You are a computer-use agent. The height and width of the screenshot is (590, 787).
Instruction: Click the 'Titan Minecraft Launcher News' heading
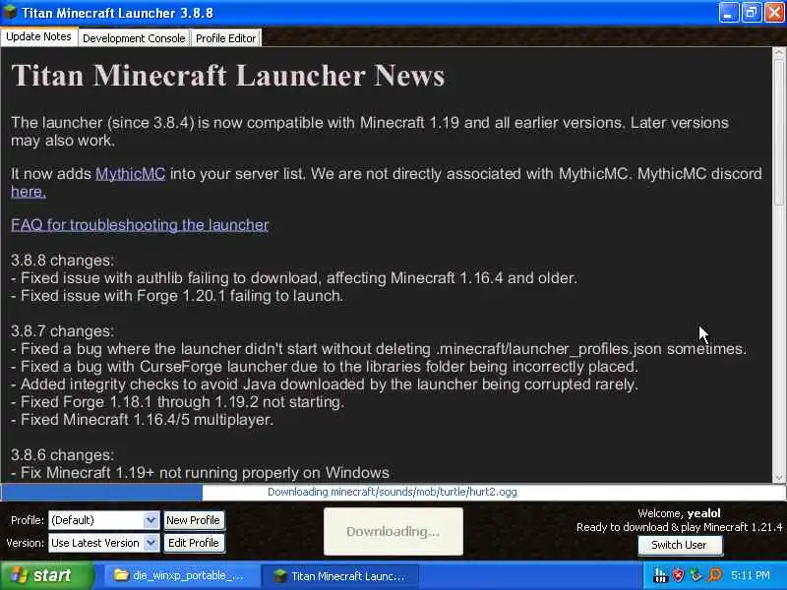coord(228,76)
